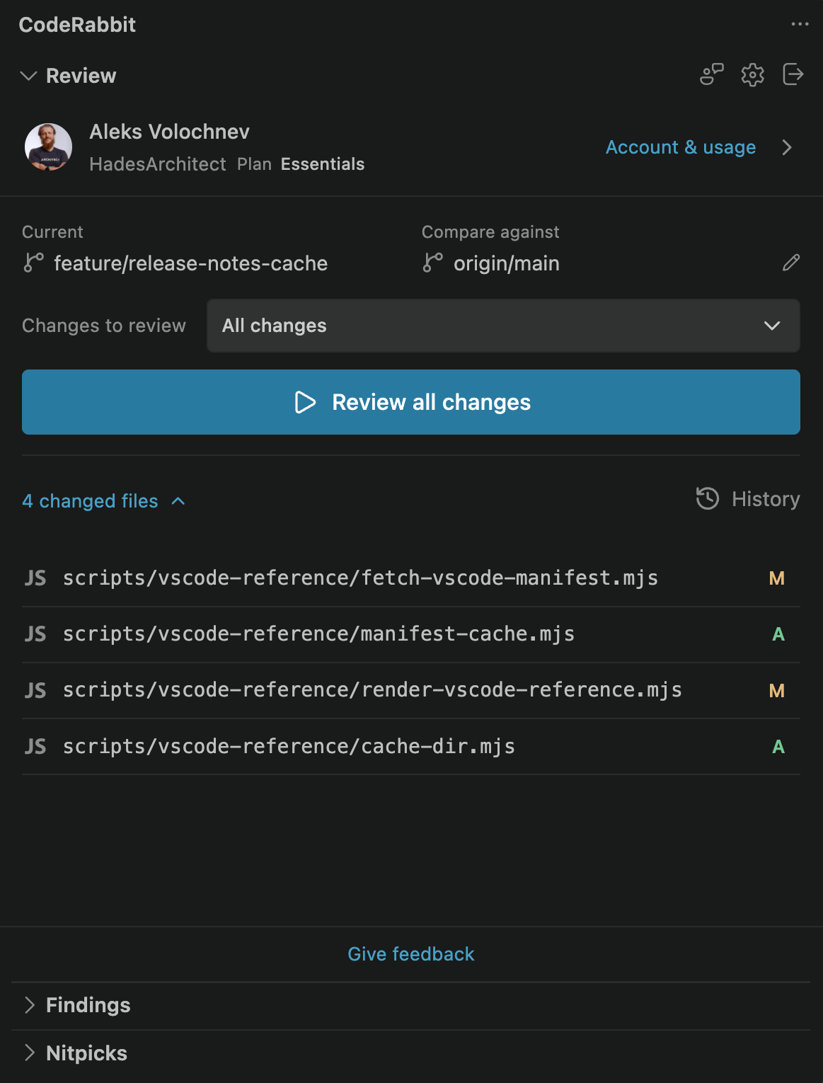
Task: Collapse the Review section chevron
Action: tap(28, 76)
